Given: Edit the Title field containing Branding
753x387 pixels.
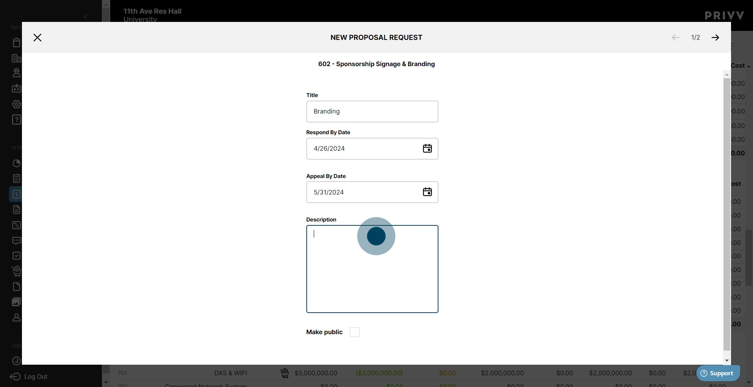Looking at the screenshot, I should (372, 112).
